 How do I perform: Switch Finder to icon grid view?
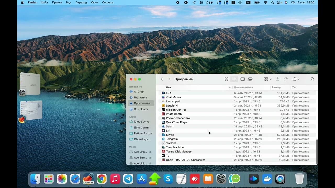[226, 79]
